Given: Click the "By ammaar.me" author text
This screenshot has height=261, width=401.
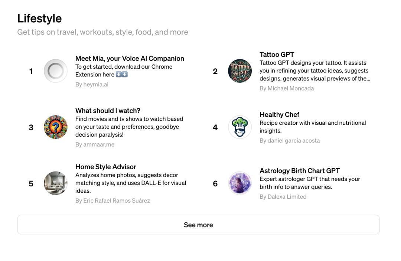Looking at the screenshot, I should pyautogui.click(x=95, y=144).
